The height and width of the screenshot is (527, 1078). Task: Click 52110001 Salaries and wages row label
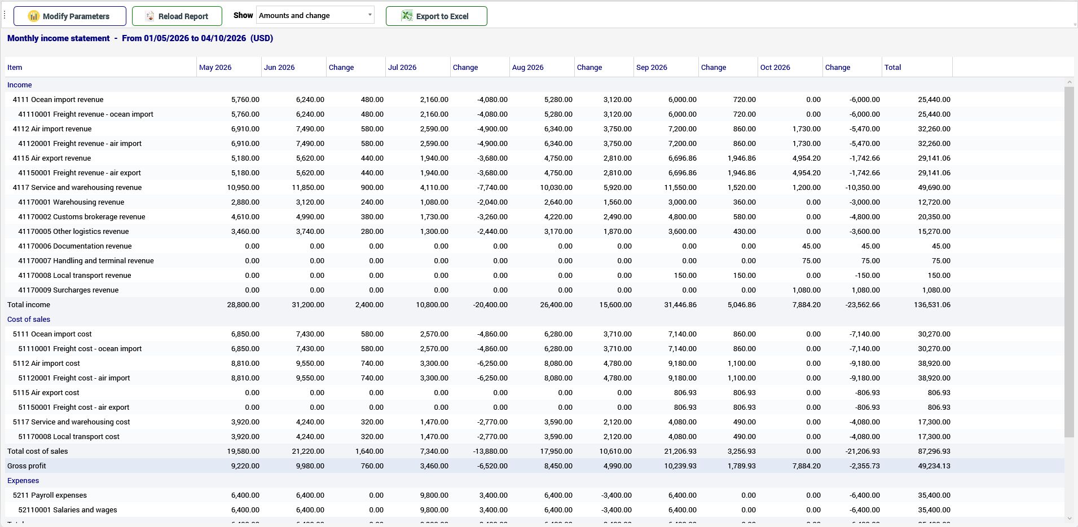(68, 510)
